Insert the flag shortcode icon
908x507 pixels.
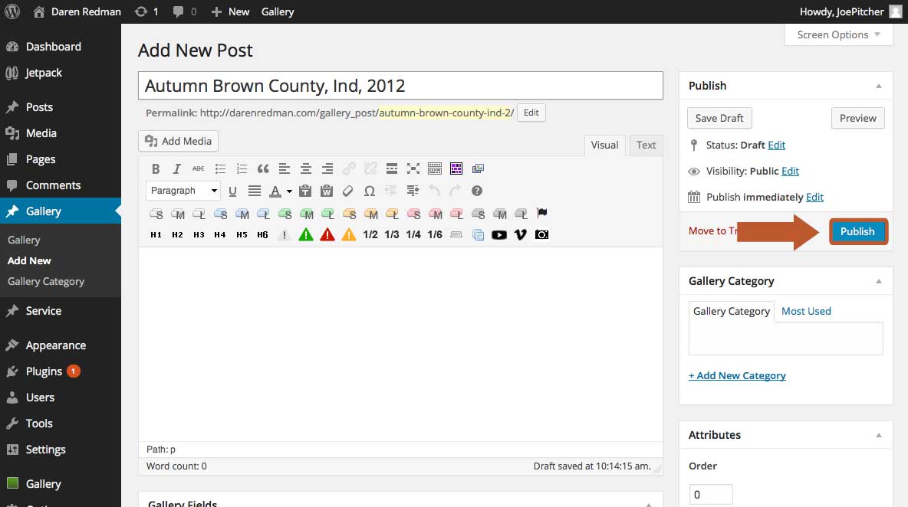[542, 213]
